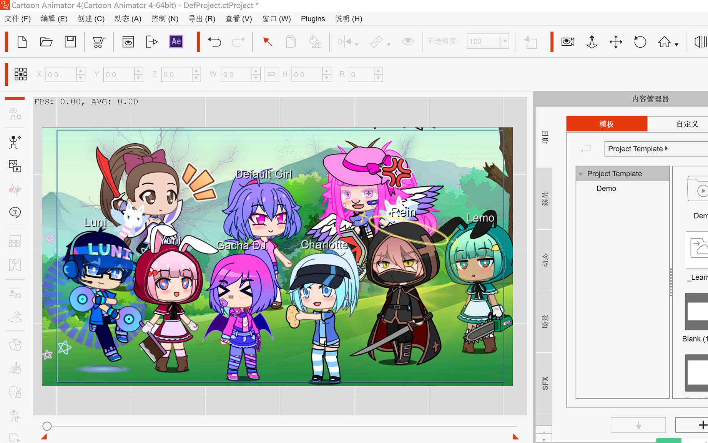The width and height of the screenshot is (708, 443).
Task: Toggle the aspect ratio lock between W and H
Action: [271, 74]
